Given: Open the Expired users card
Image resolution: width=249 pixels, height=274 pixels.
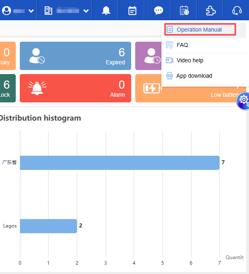Looking at the screenshot, I should tap(75, 56).
